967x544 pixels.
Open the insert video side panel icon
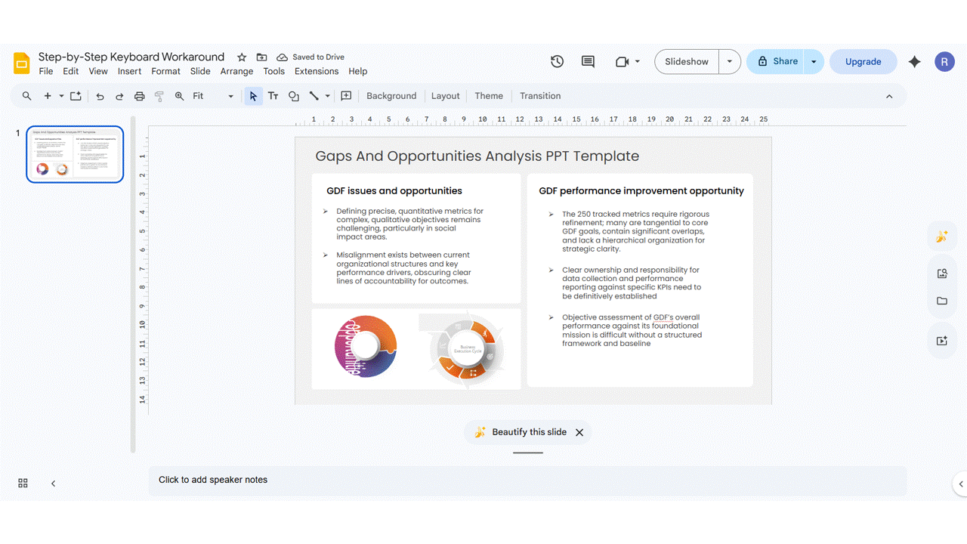(941, 341)
